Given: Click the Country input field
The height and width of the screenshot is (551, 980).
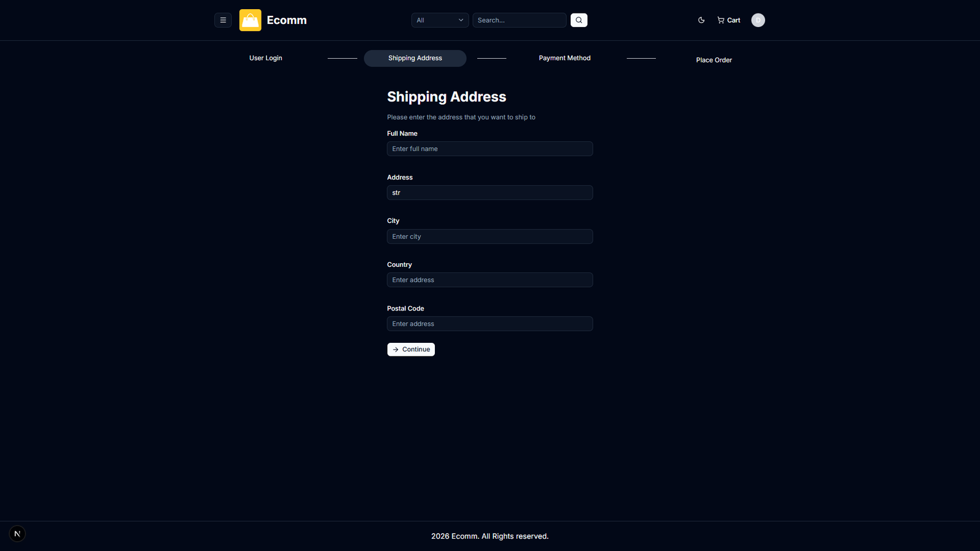Looking at the screenshot, I should pyautogui.click(x=490, y=280).
